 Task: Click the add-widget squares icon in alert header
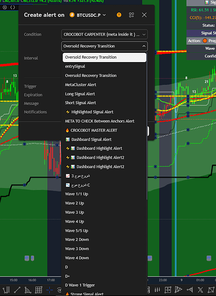132,15
